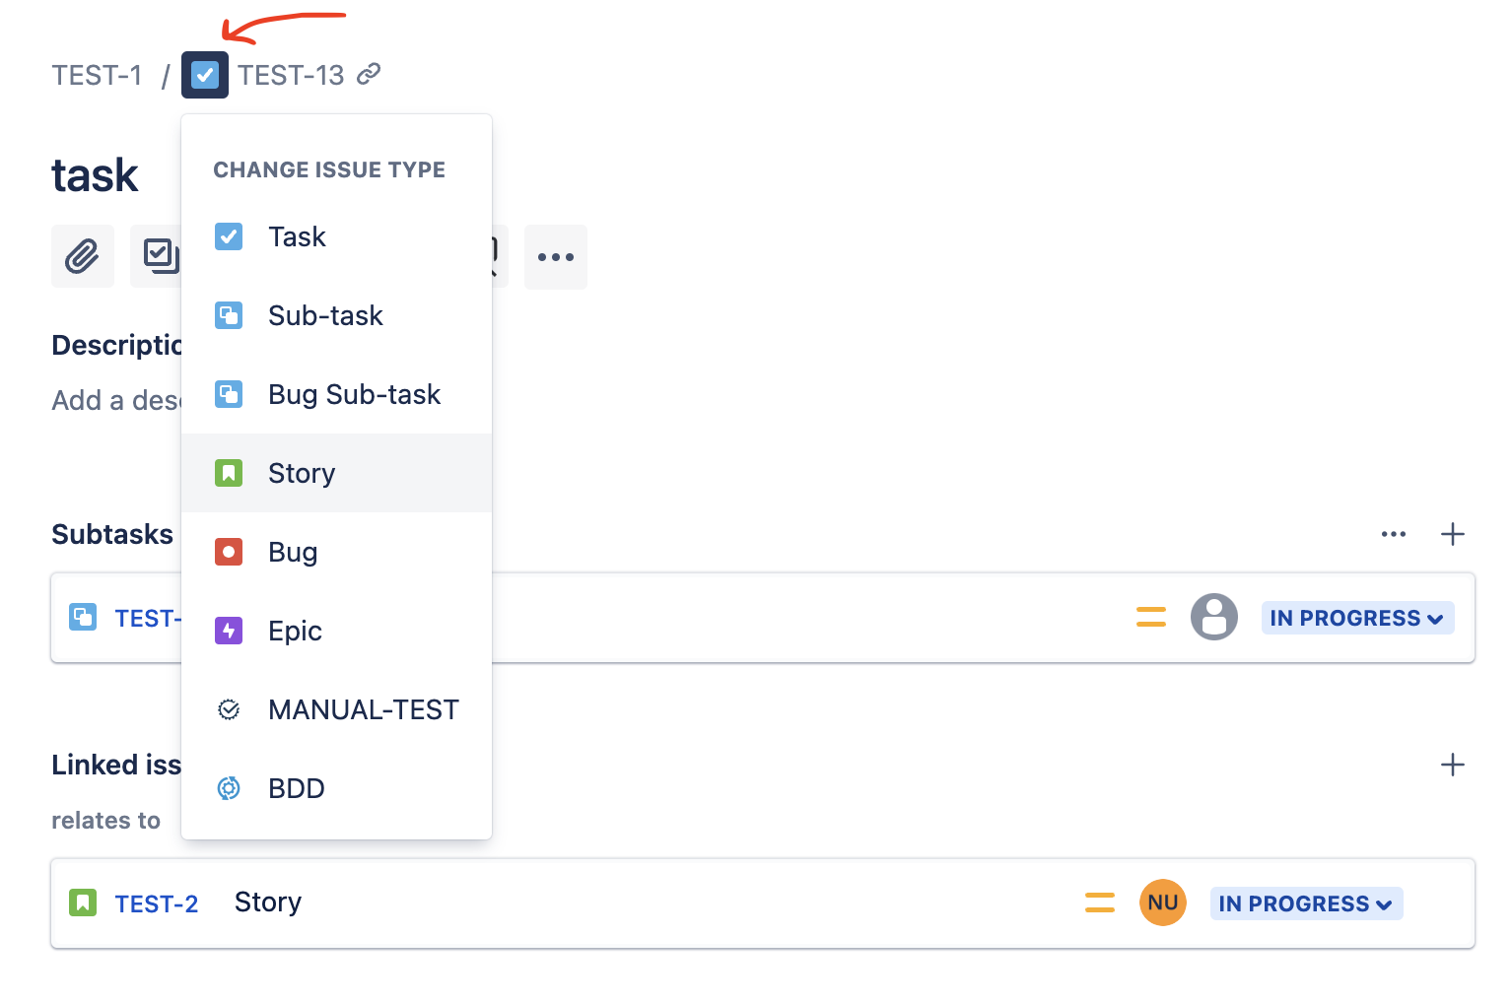Click the BDD gear icon in the menu
This screenshot has height=1003, width=1512.
[x=229, y=788]
